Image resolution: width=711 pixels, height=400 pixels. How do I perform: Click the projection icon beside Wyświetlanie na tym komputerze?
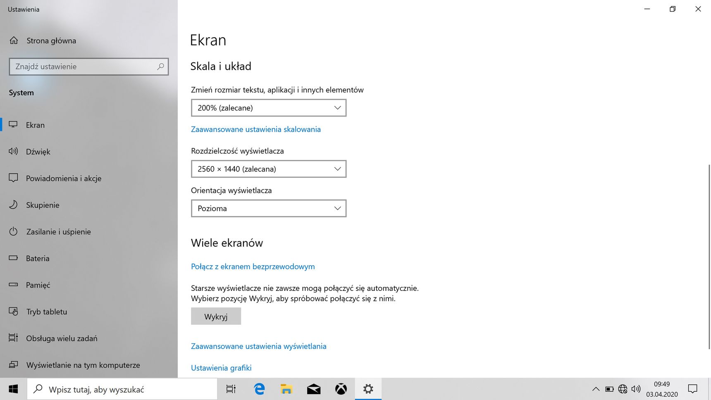[x=13, y=364]
